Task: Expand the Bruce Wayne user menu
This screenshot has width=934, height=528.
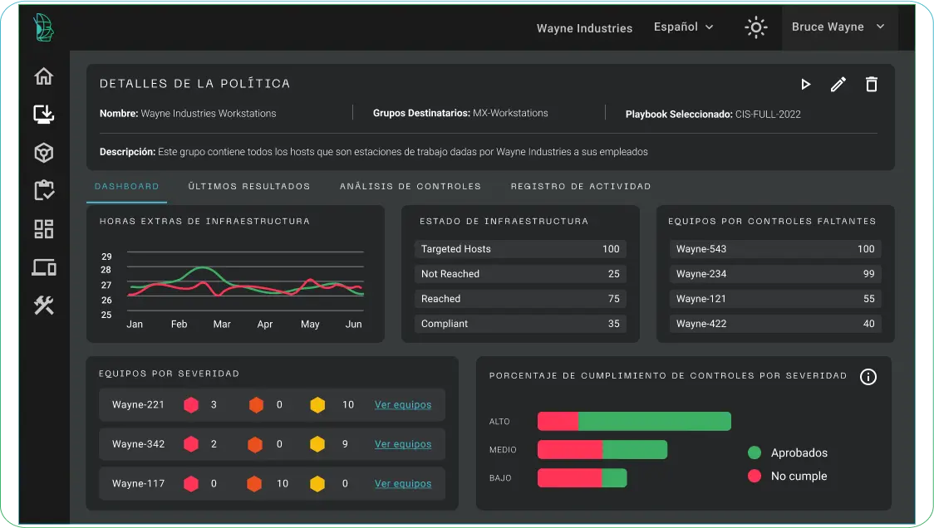Action: point(838,27)
